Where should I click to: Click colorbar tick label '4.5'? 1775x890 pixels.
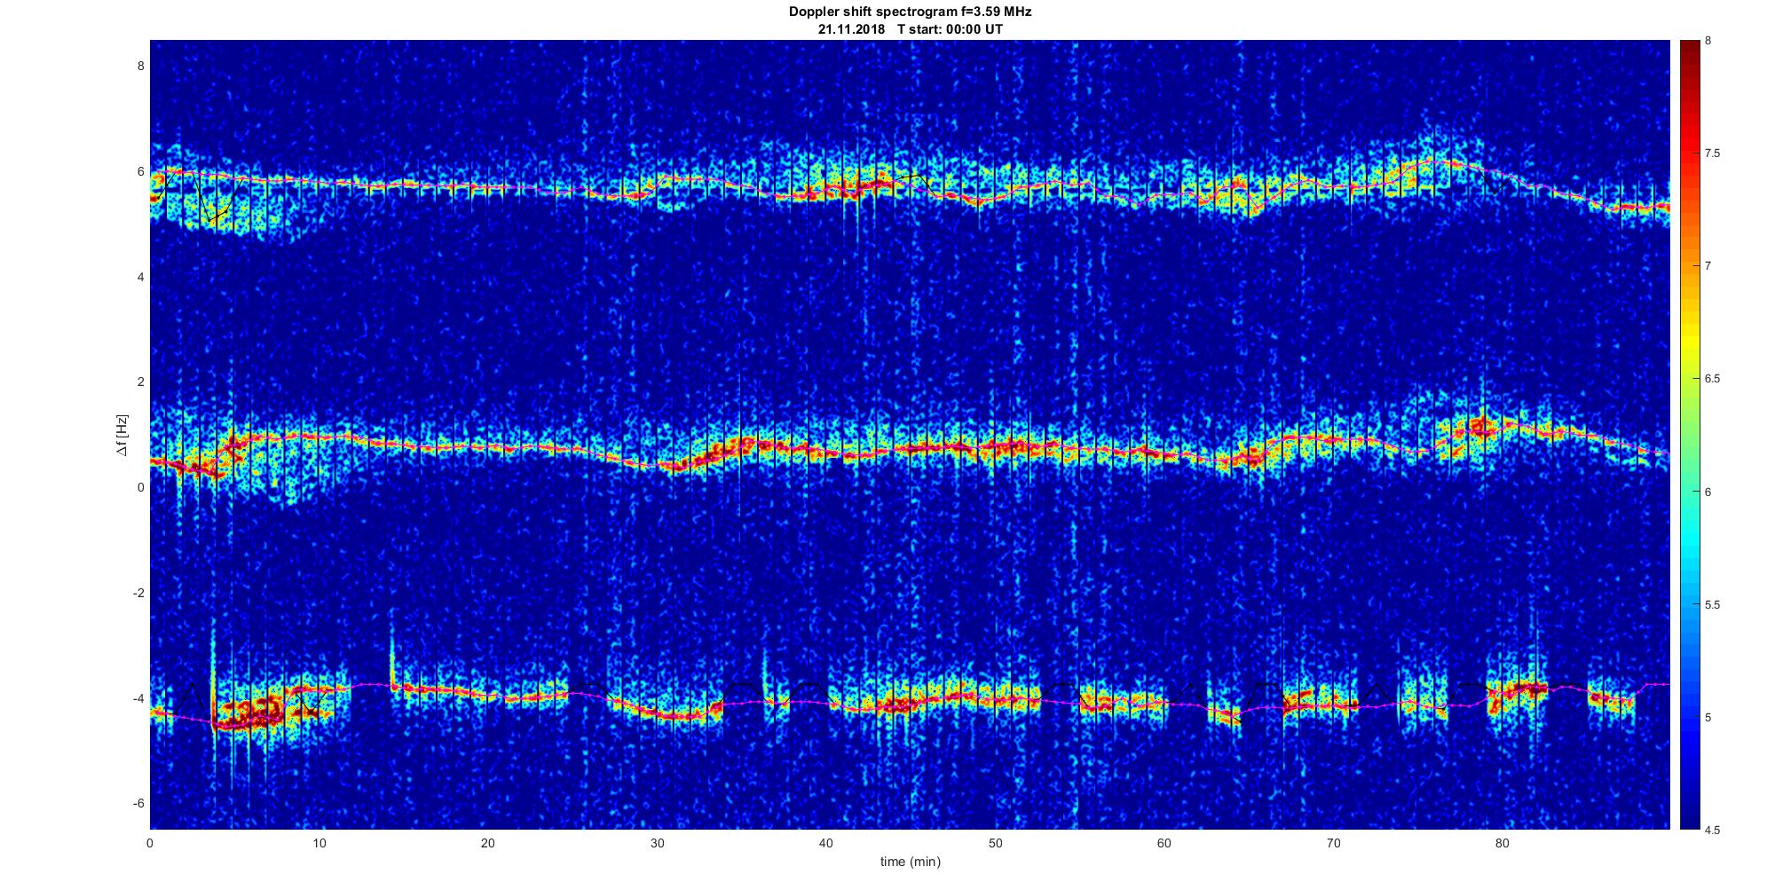tap(1713, 830)
